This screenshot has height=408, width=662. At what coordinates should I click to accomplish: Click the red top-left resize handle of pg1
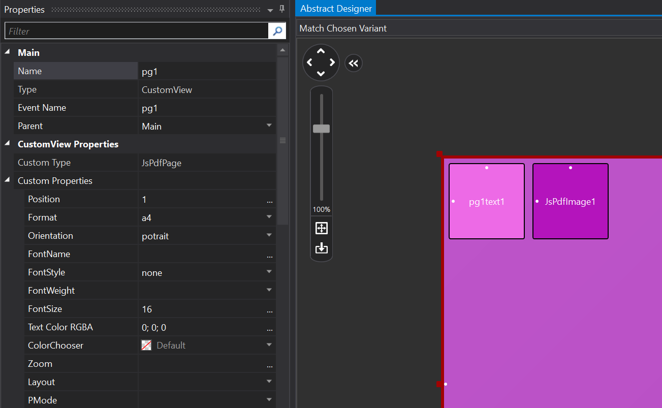point(439,154)
